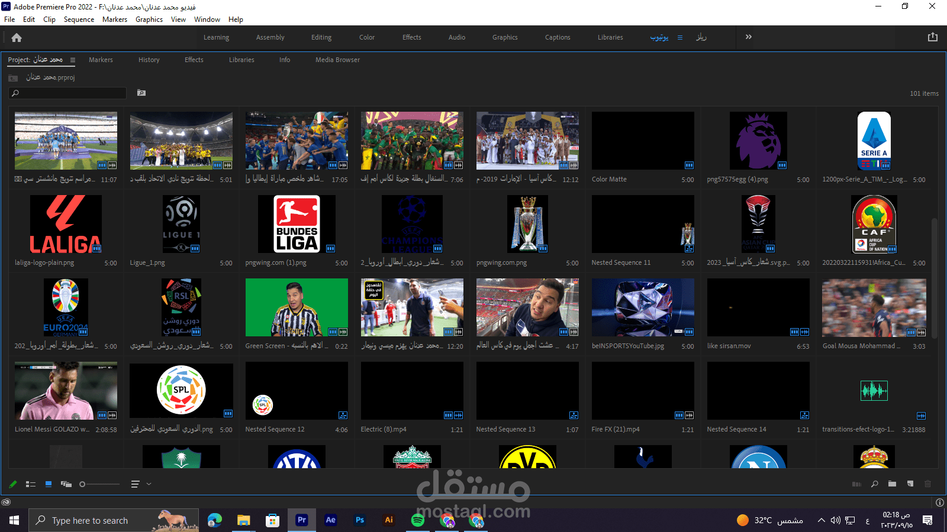Image resolution: width=947 pixels, height=532 pixels.
Task: Select the Captions workspace
Action: point(558,37)
